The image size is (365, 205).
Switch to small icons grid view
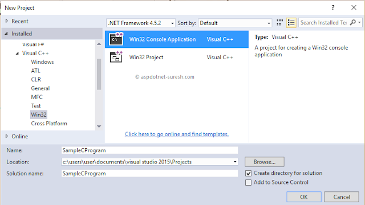[x=279, y=23]
